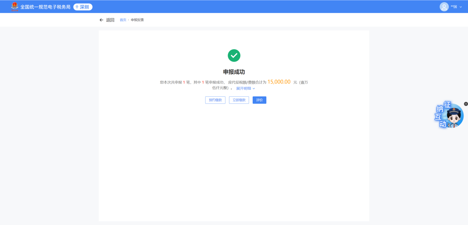Image resolution: width=468 pixels, height=225 pixels.
Task: Click the green success checkmark icon
Action: pyautogui.click(x=234, y=55)
